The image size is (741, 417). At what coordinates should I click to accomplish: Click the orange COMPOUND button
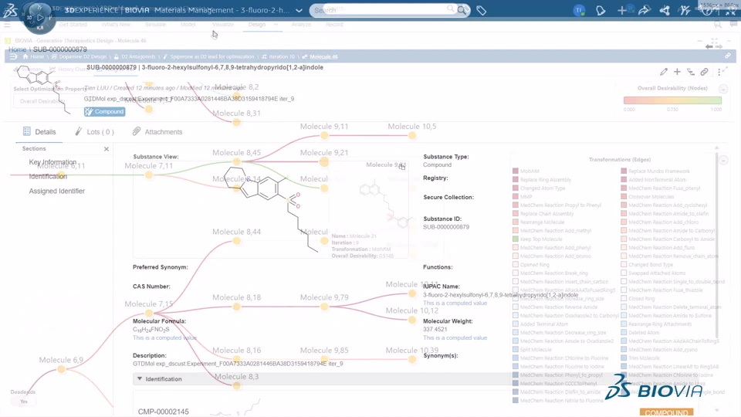pos(666,412)
